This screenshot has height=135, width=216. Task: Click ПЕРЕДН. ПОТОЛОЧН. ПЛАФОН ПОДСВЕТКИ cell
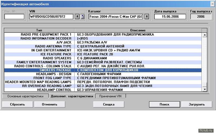pos(138,82)
